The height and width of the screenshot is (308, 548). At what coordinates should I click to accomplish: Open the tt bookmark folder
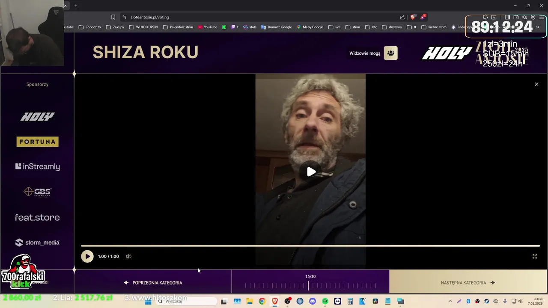(412, 27)
